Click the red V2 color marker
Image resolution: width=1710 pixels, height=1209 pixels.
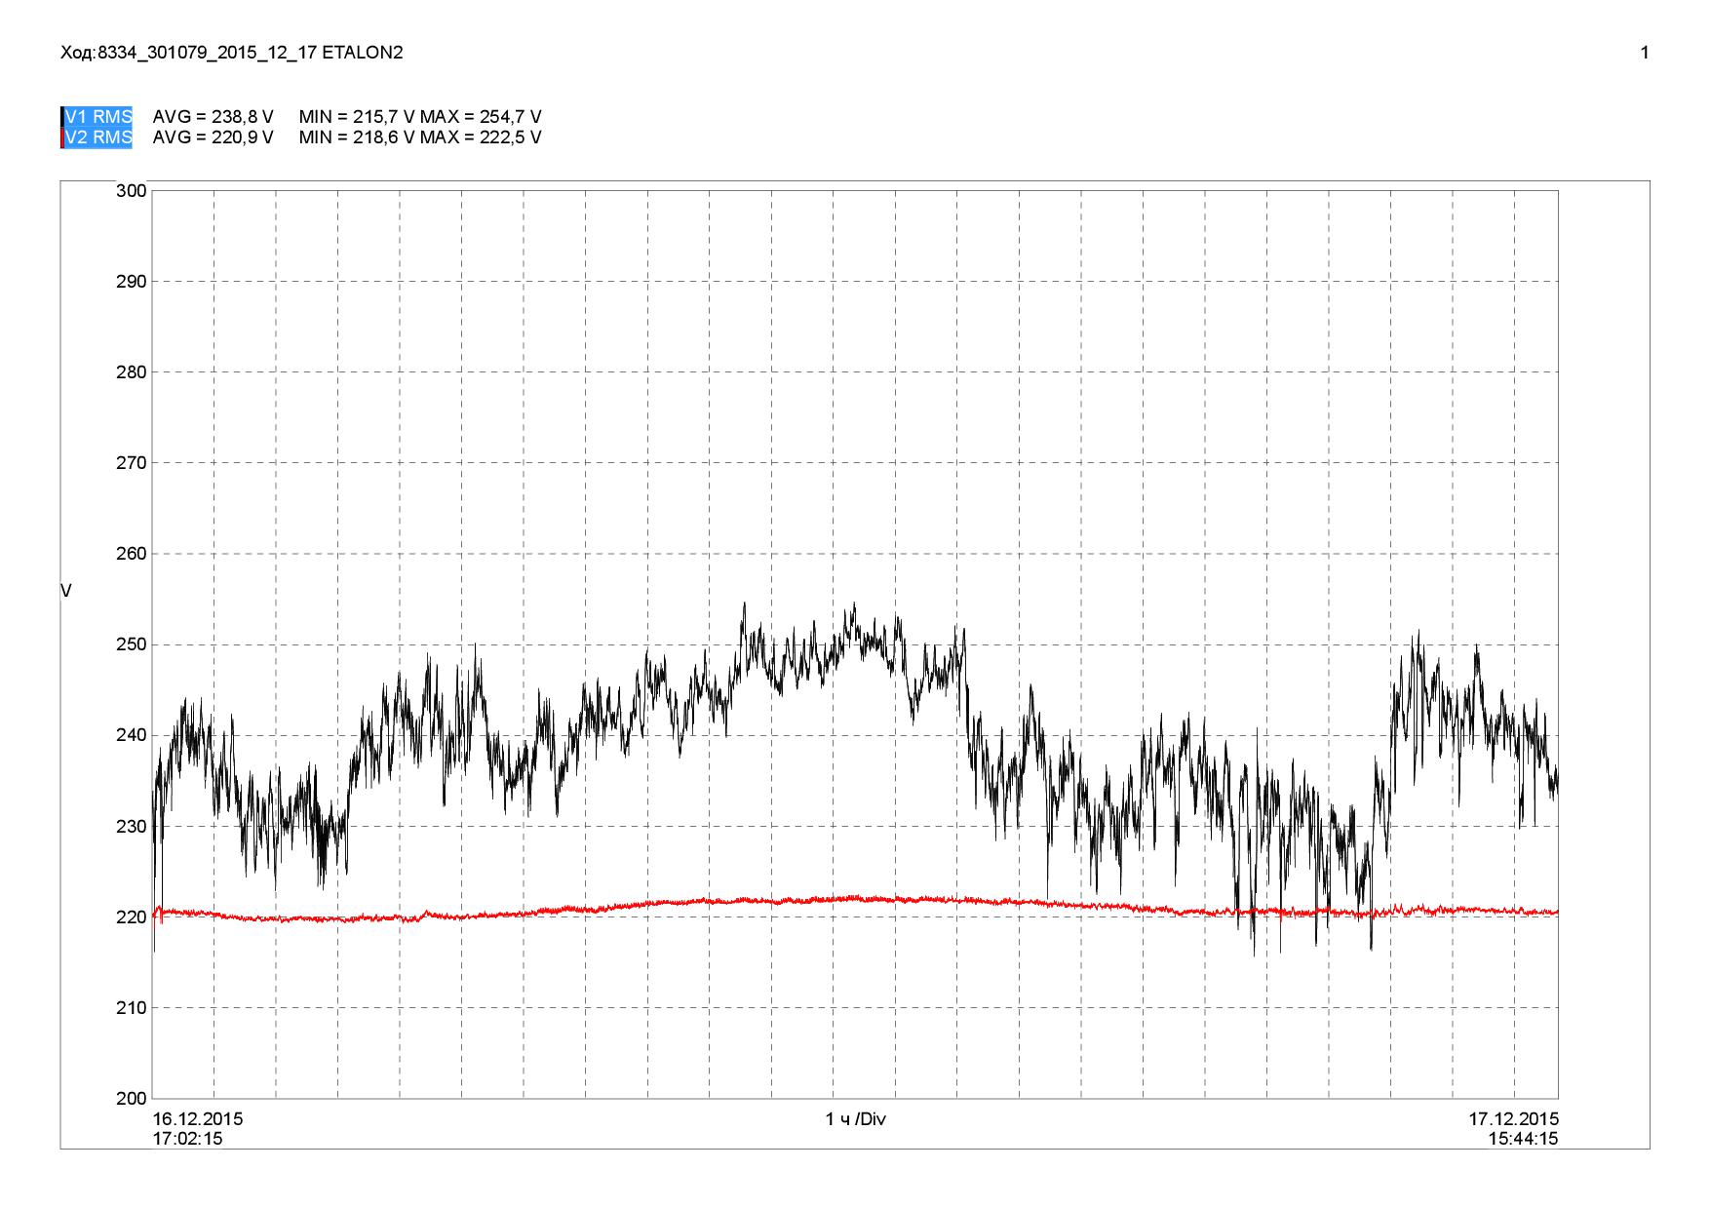click(x=62, y=137)
